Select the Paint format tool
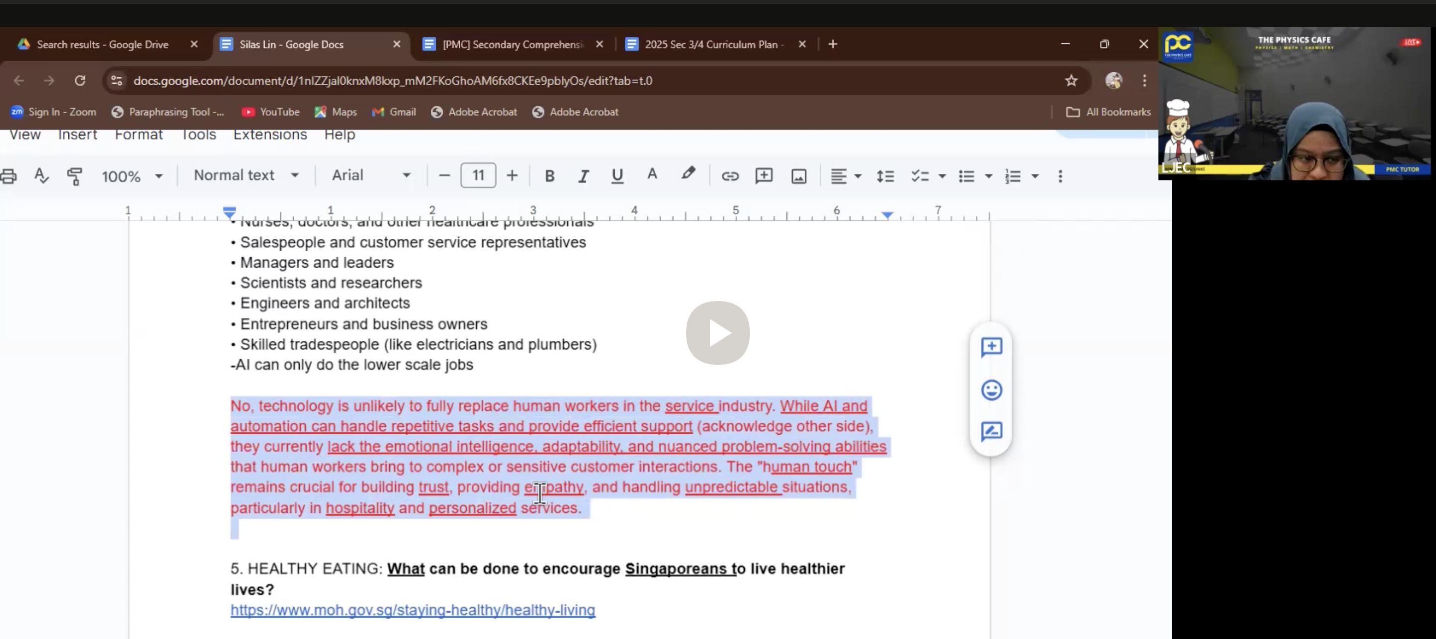The width and height of the screenshot is (1436, 639). [x=75, y=176]
